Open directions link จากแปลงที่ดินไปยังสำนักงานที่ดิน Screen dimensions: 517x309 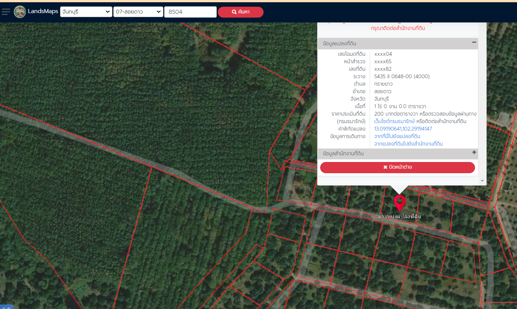[408, 144]
